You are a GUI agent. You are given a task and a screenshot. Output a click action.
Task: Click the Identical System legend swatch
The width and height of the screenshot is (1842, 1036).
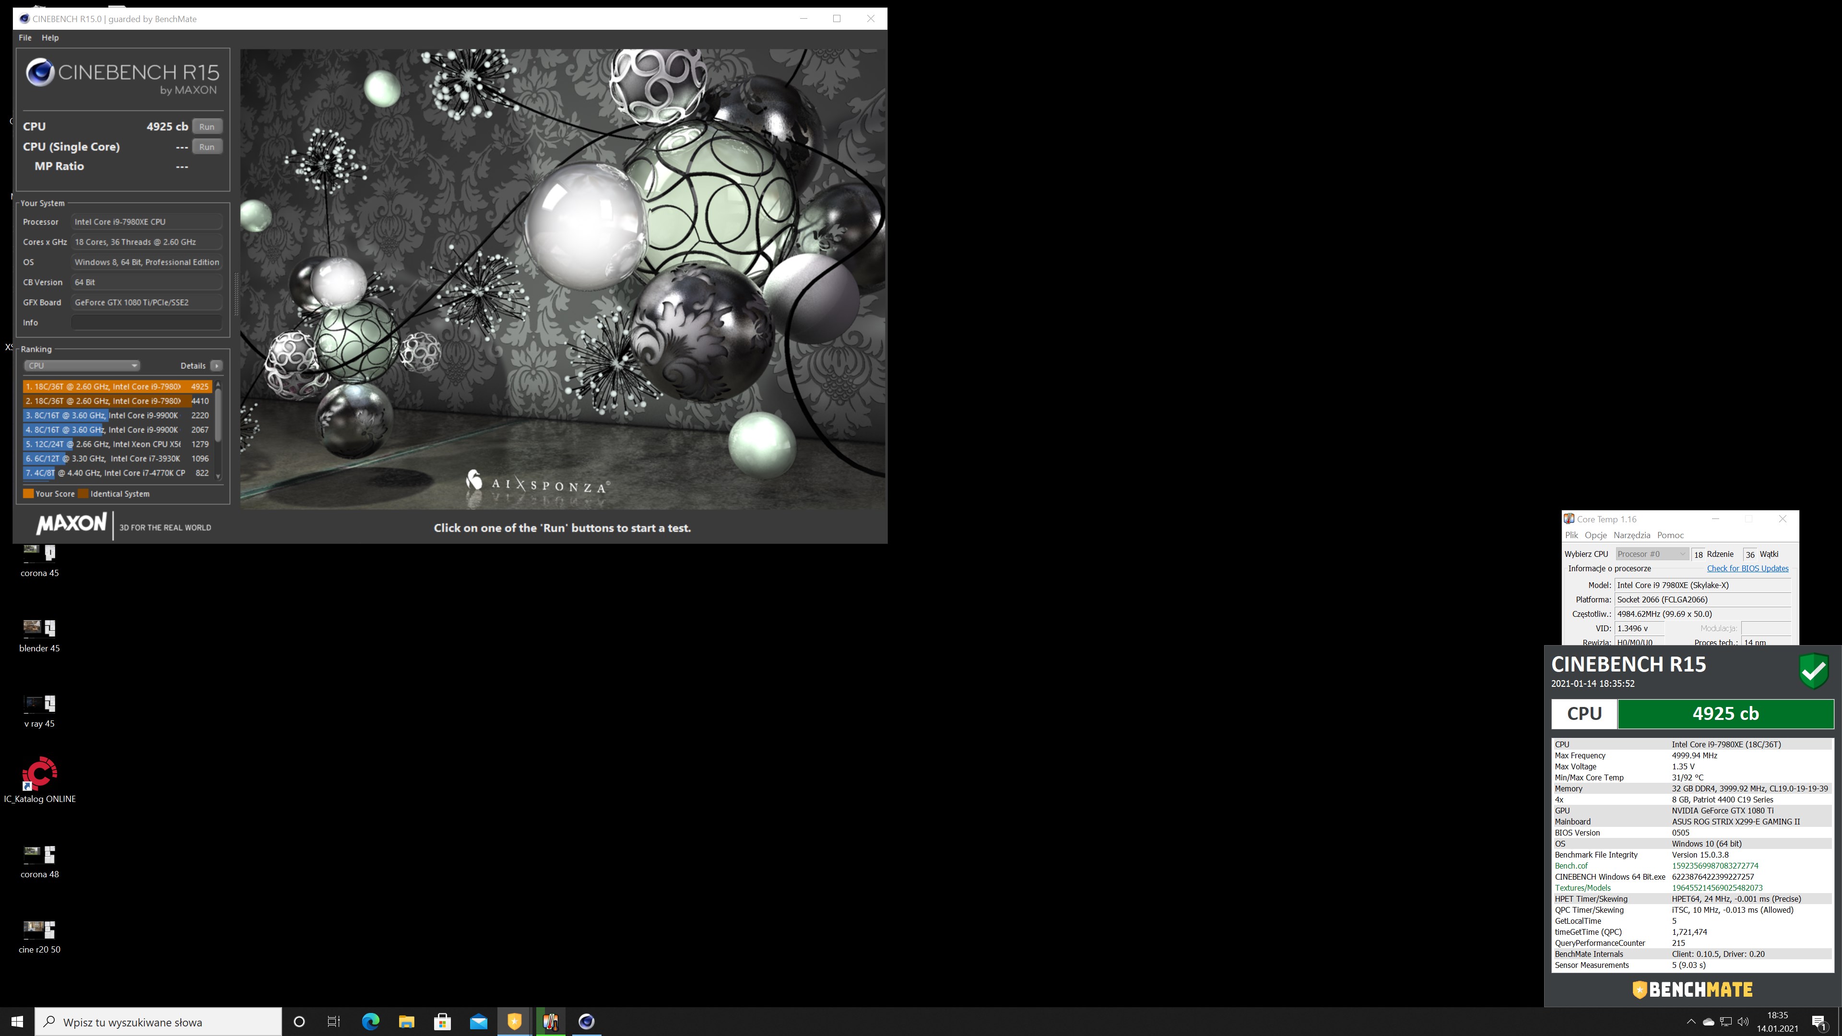coord(83,494)
